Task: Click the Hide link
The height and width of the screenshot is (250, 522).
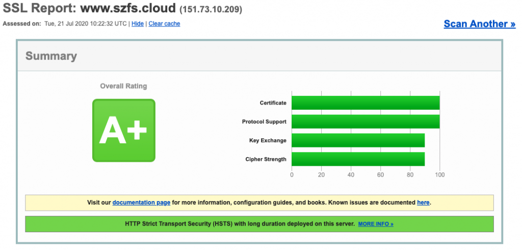Action: click(x=138, y=23)
